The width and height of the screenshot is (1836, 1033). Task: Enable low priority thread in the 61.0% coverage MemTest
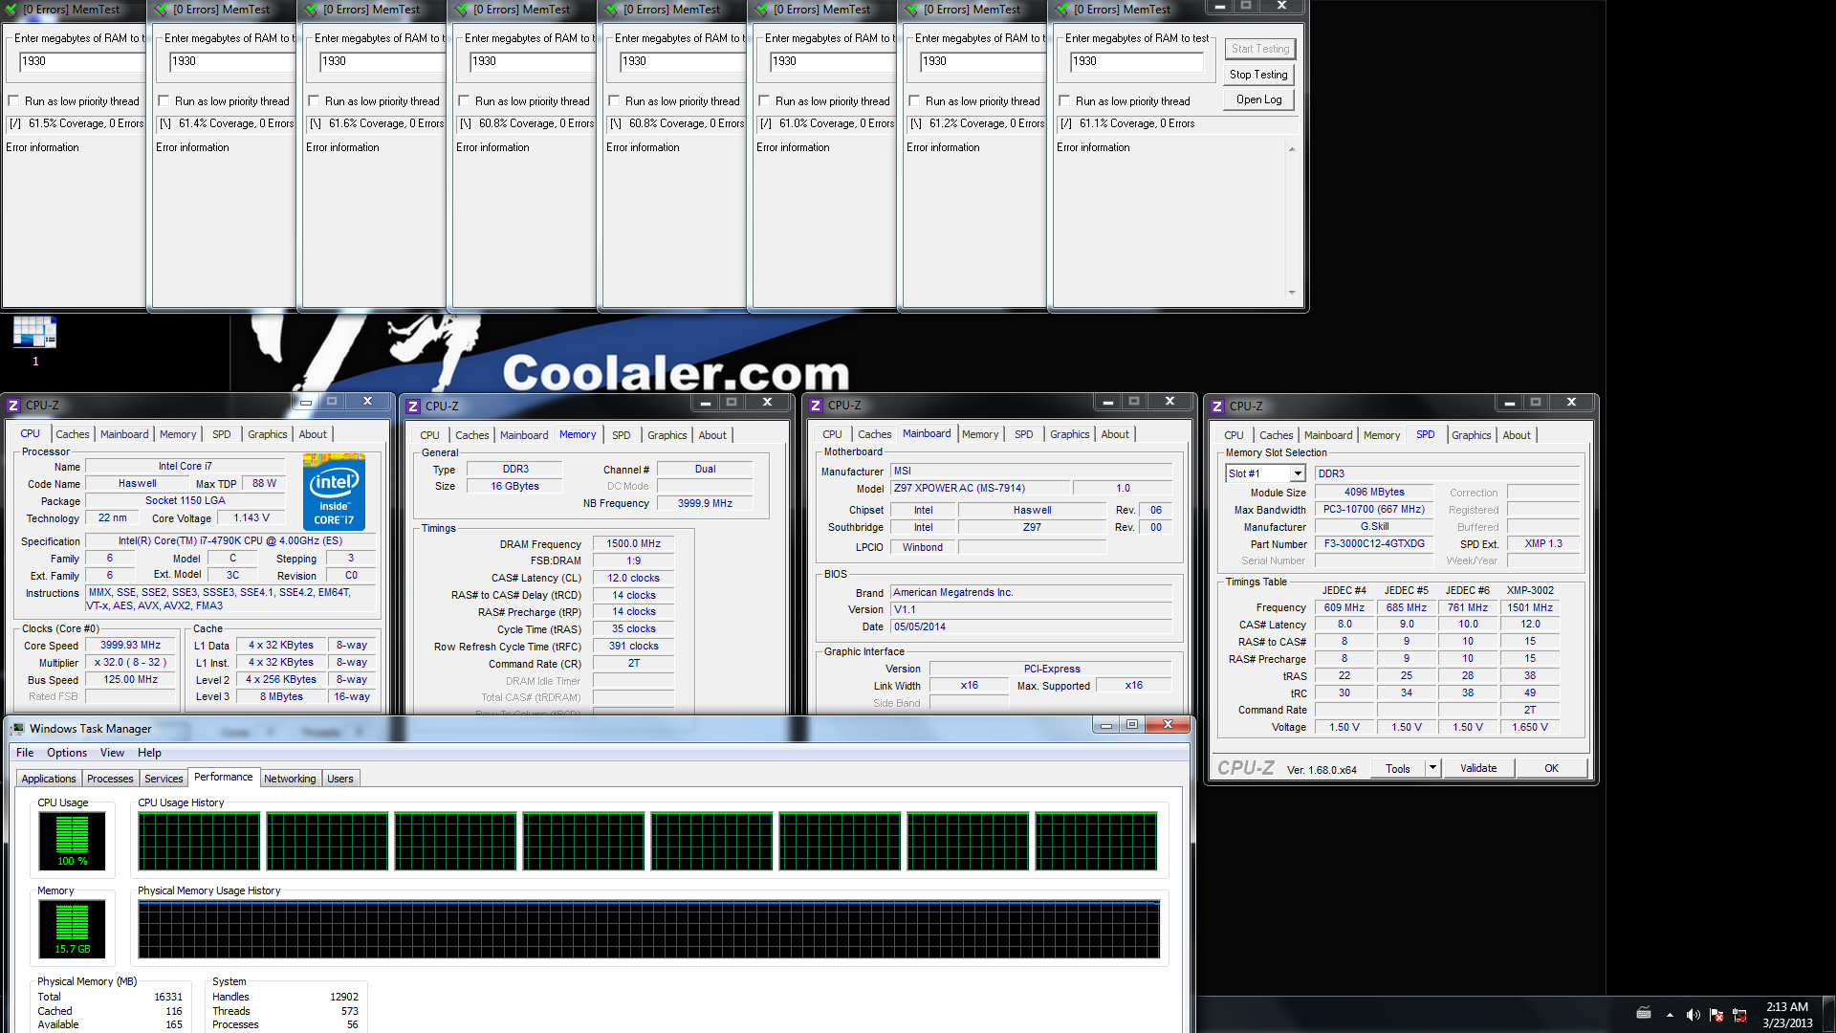764,101
